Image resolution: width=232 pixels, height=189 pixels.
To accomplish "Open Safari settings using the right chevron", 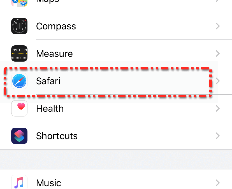I will (x=217, y=81).
